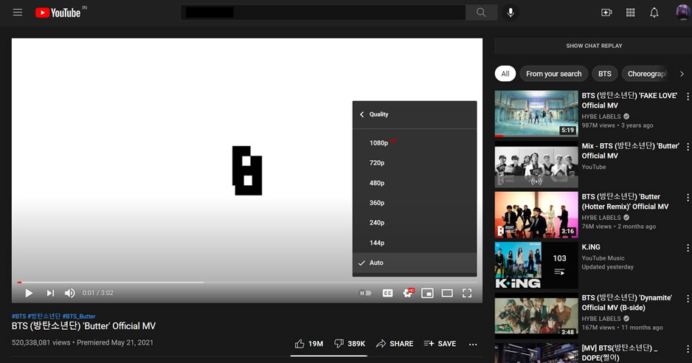692x363 pixels.
Task: Click the video progress bar
Action: tap(247, 282)
